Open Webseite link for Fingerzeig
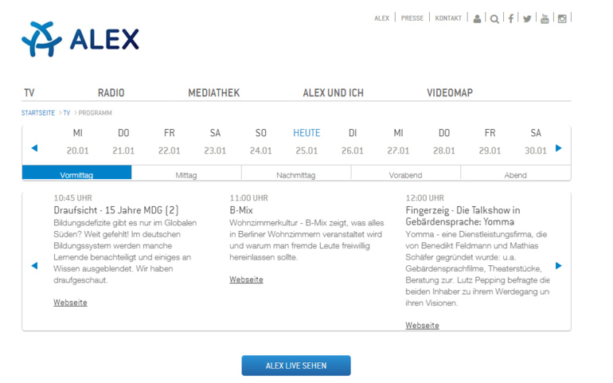The image size is (613, 383). coord(422,326)
